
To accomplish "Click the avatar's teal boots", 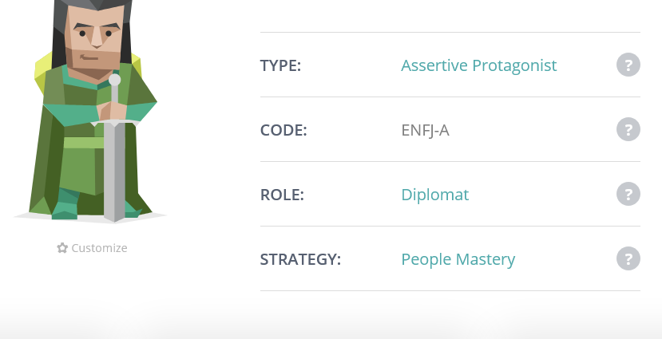I will click(65, 204).
